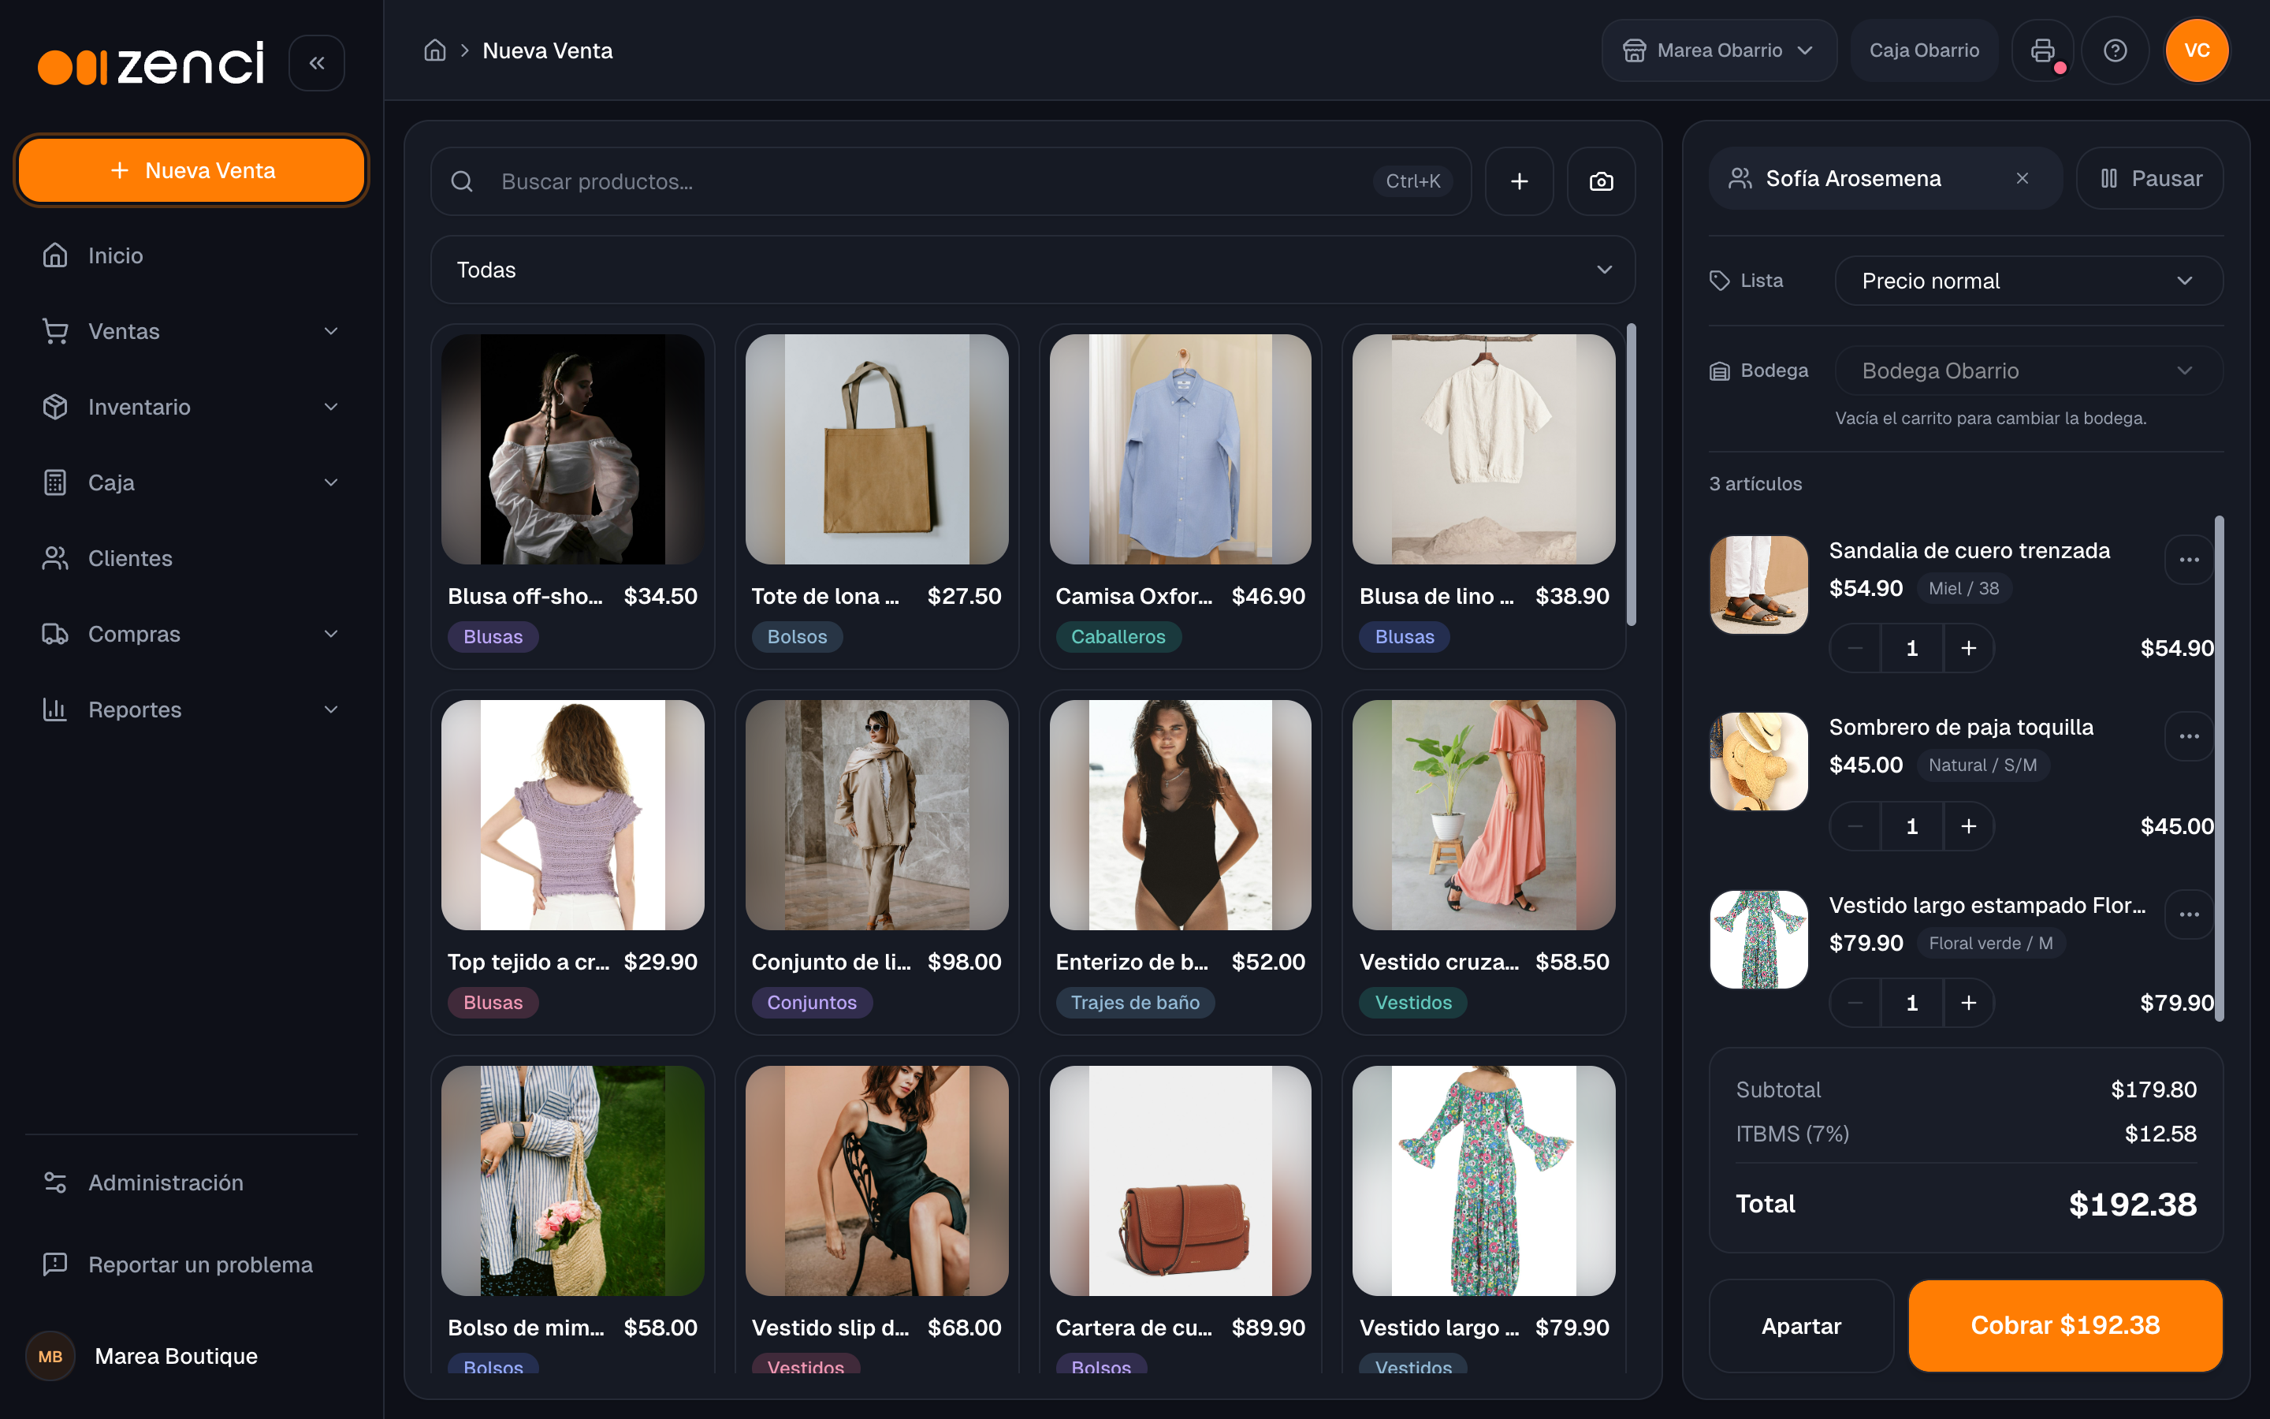Viewport: 2270px width, 1419px height.
Task: Open the Precio normal price list dropdown
Action: [x=2028, y=281]
